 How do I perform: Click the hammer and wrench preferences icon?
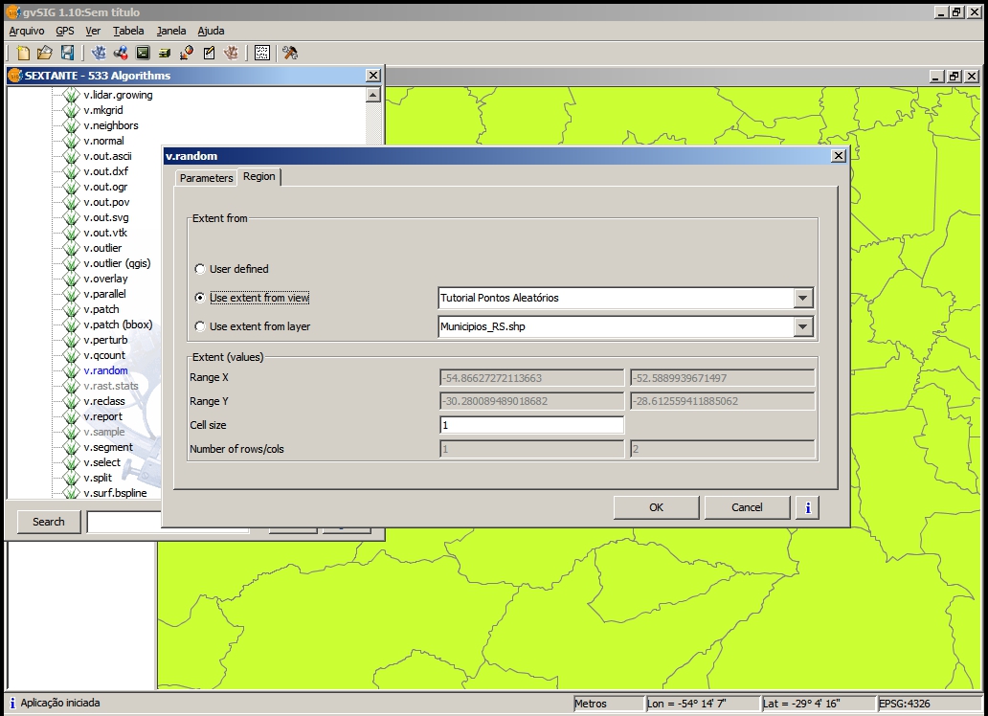pos(290,53)
